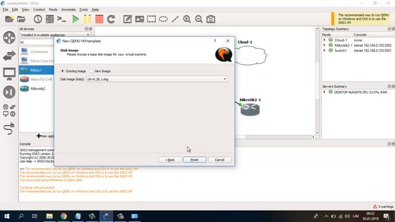Select the New Image radio button

click(91, 72)
